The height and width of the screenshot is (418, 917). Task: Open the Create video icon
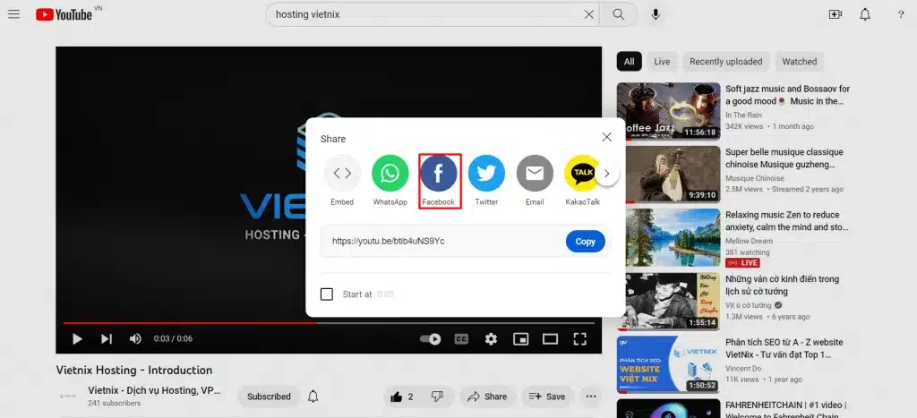(x=836, y=14)
